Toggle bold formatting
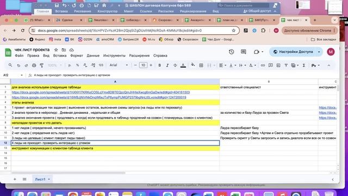 pyautogui.click(x=159, y=65)
